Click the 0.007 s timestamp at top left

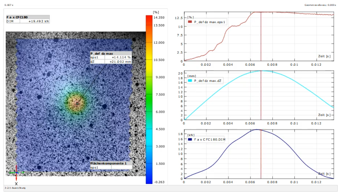9,5
